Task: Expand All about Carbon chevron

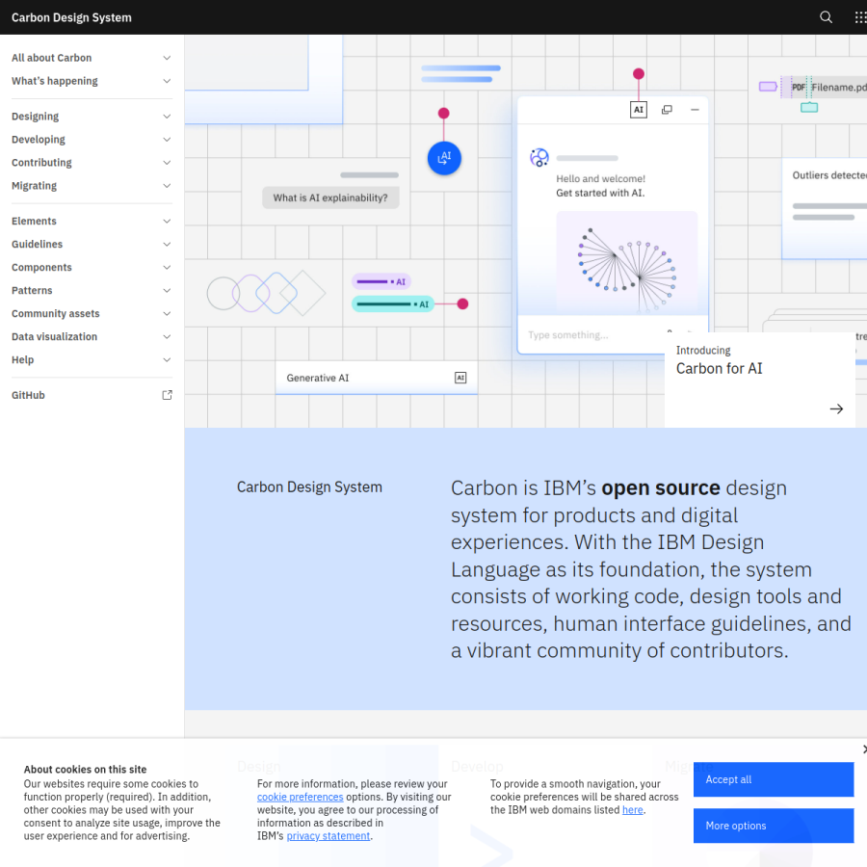Action: coord(167,58)
